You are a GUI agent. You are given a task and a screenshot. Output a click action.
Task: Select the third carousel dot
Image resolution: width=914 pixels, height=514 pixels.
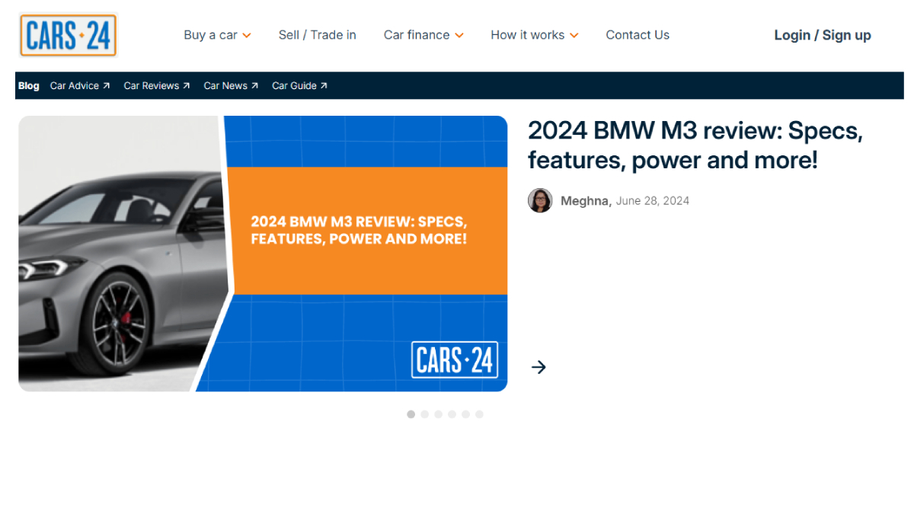438,414
